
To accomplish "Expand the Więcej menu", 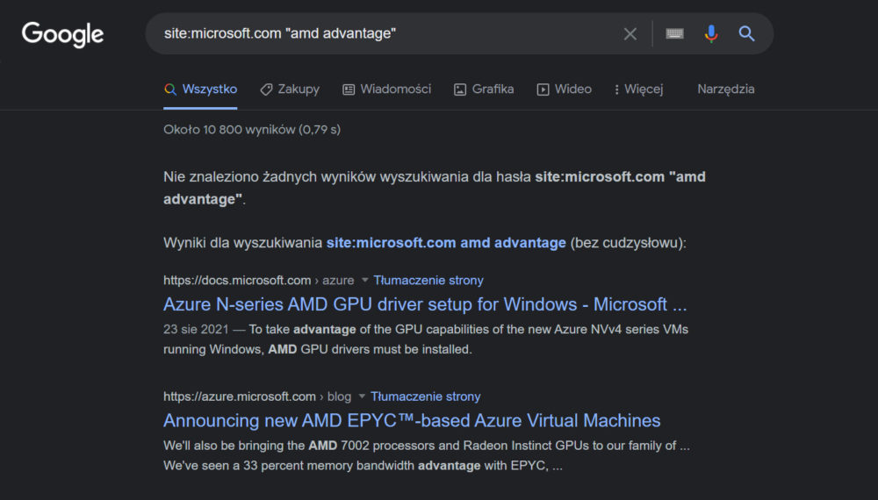I will [638, 89].
